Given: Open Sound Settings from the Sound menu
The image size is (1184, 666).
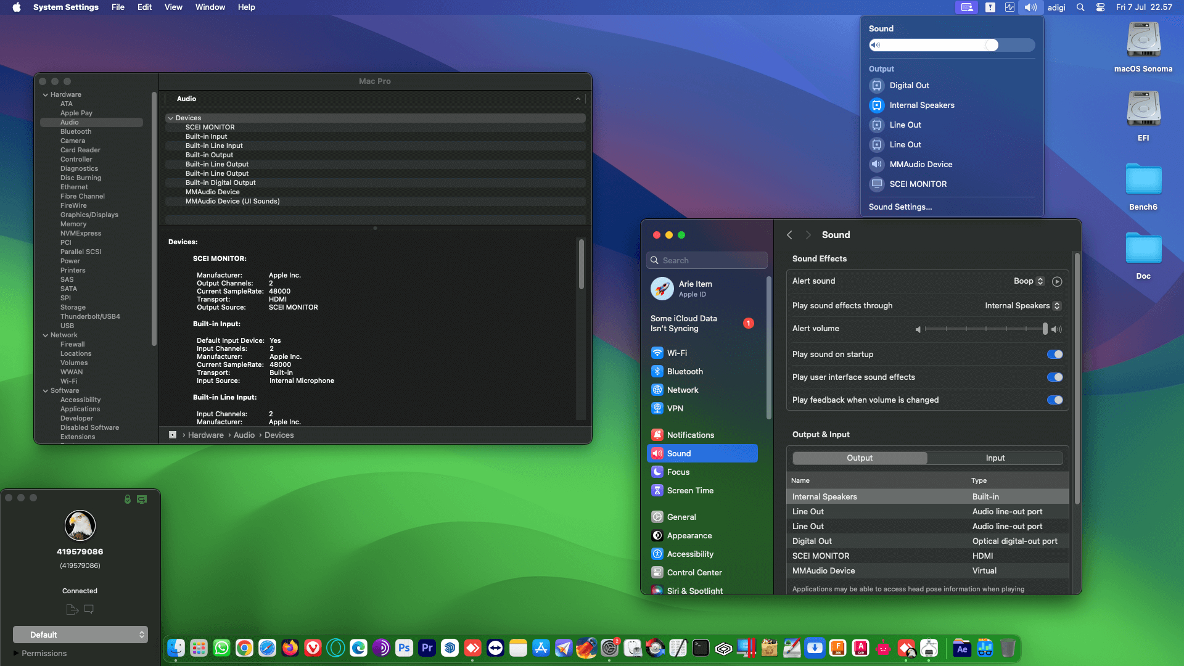Looking at the screenshot, I should click(900, 207).
